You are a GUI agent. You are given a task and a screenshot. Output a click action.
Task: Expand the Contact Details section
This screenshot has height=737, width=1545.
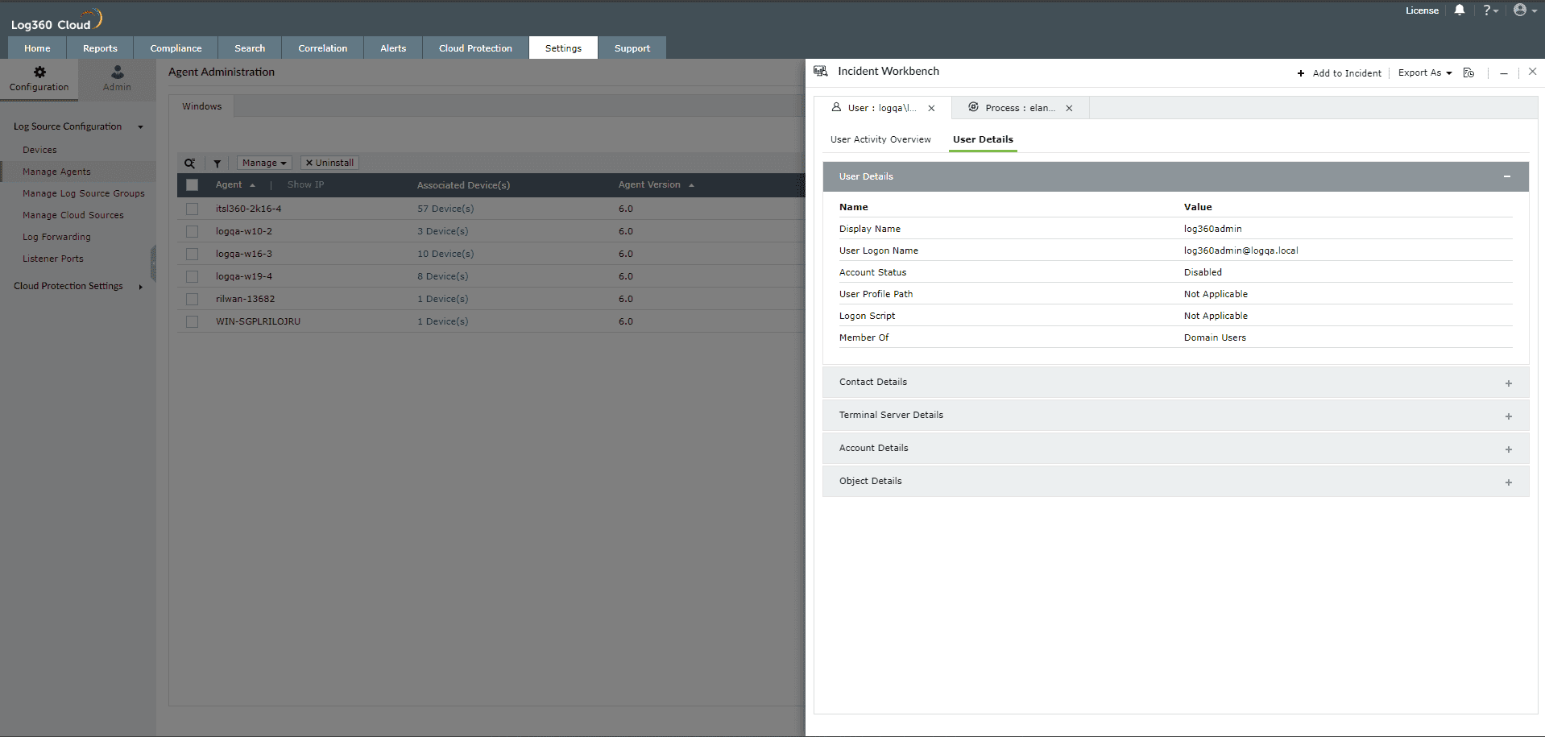tap(1508, 383)
